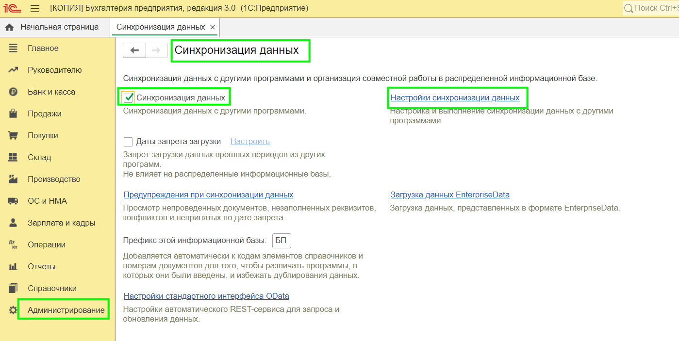679x341 pixels.
Task: Click the Отчеты bar chart icon
Action: (x=13, y=266)
